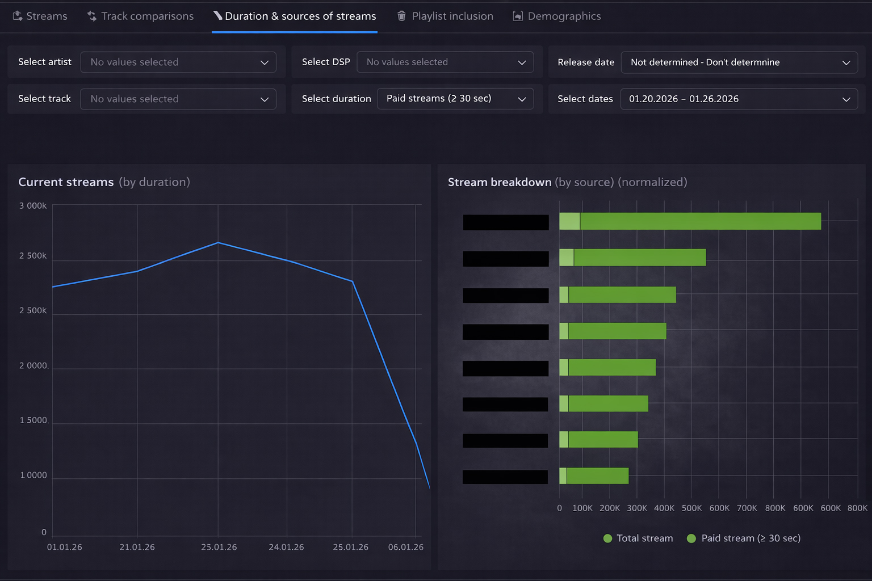Open the Streams tab
The height and width of the screenshot is (581, 872).
coord(40,16)
